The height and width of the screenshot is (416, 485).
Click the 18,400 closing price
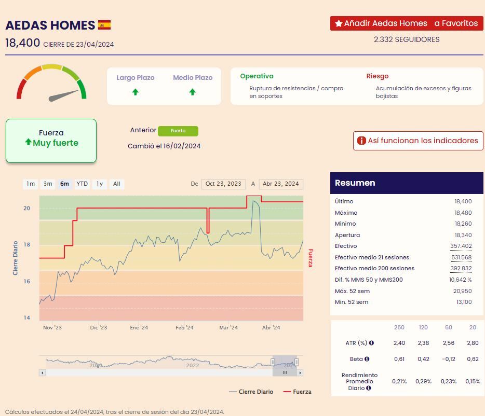pos(22,43)
